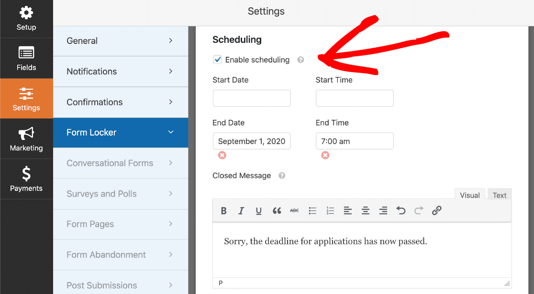Open the Marketing panel

pyautogui.click(x=26, y=139)
